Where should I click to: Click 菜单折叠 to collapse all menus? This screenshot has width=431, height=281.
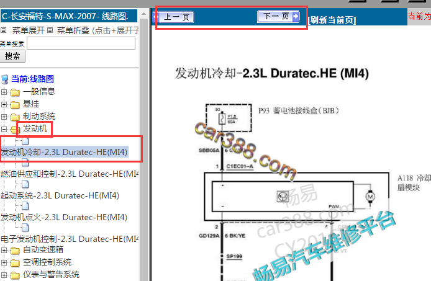[x=73, y=30]
